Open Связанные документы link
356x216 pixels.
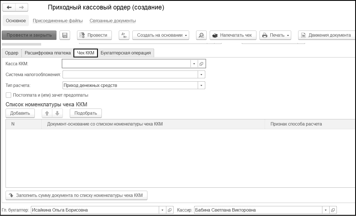click(x=113, y=21)
